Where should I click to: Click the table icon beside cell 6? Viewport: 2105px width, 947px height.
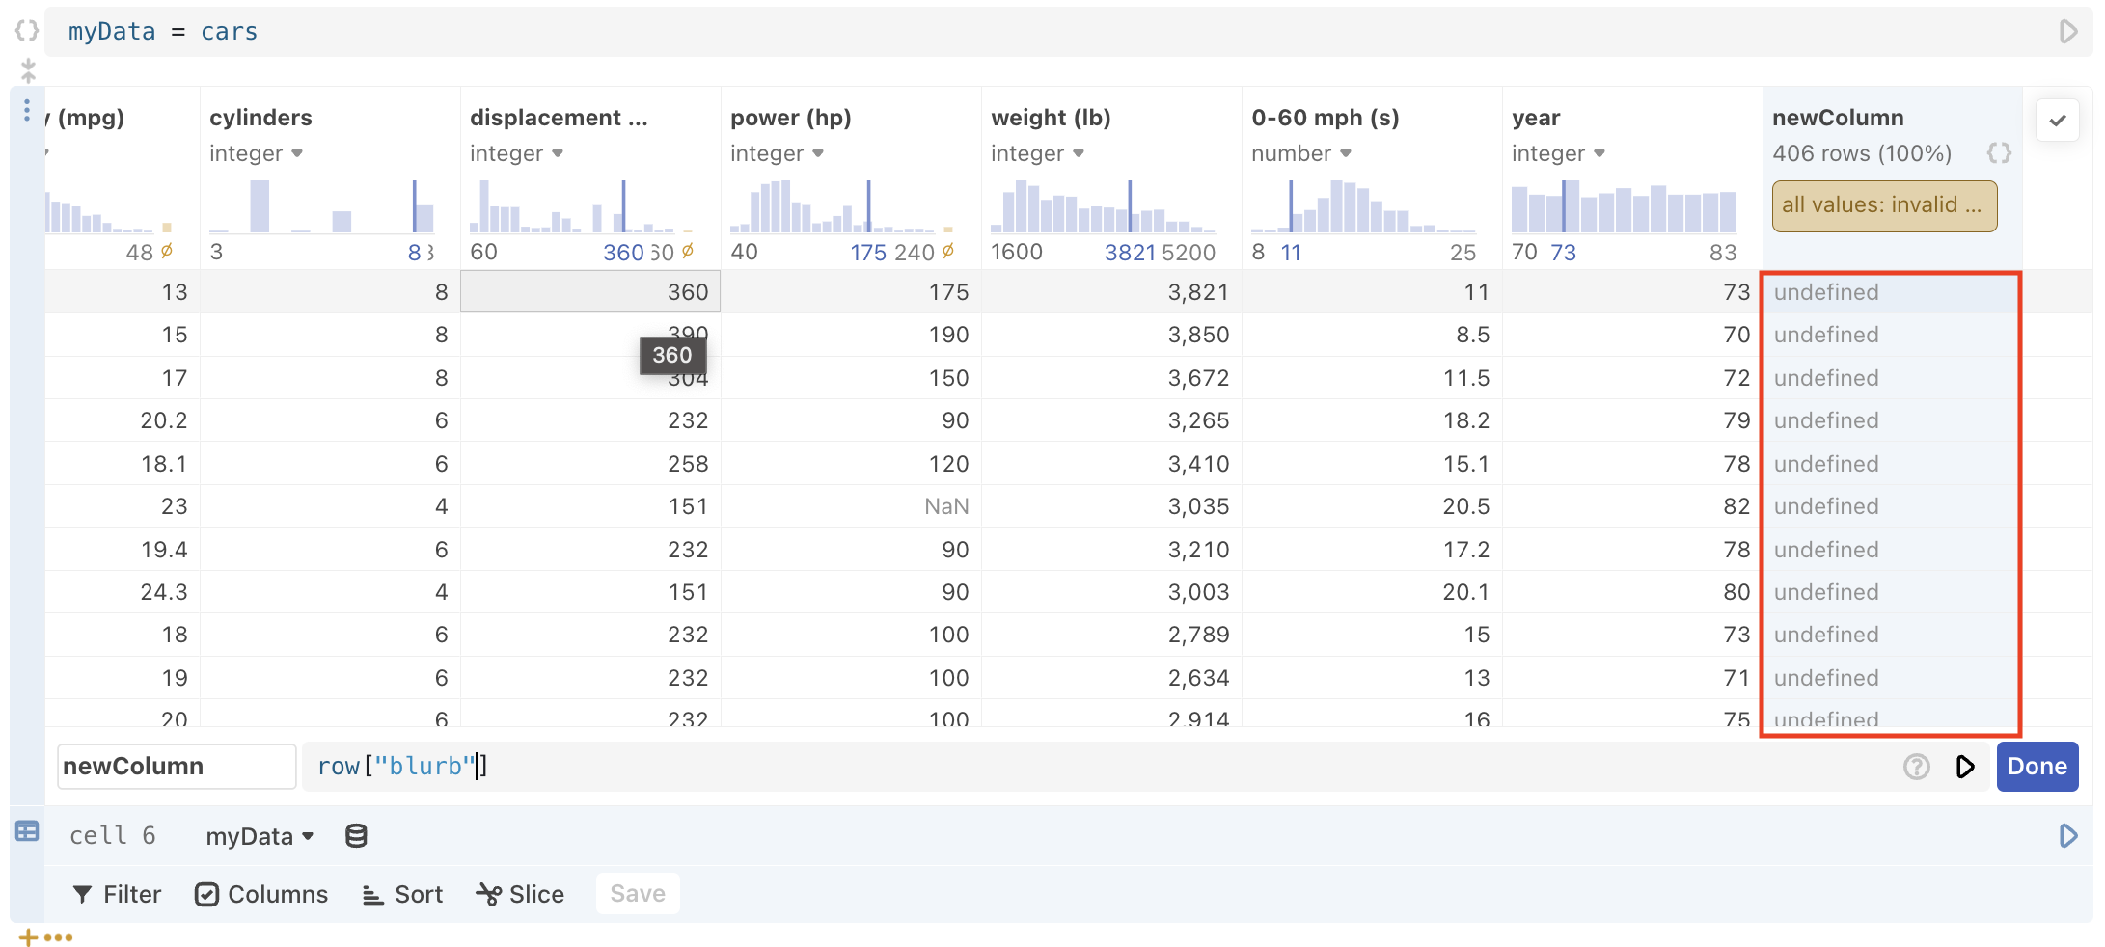click(x=25, y=831)
